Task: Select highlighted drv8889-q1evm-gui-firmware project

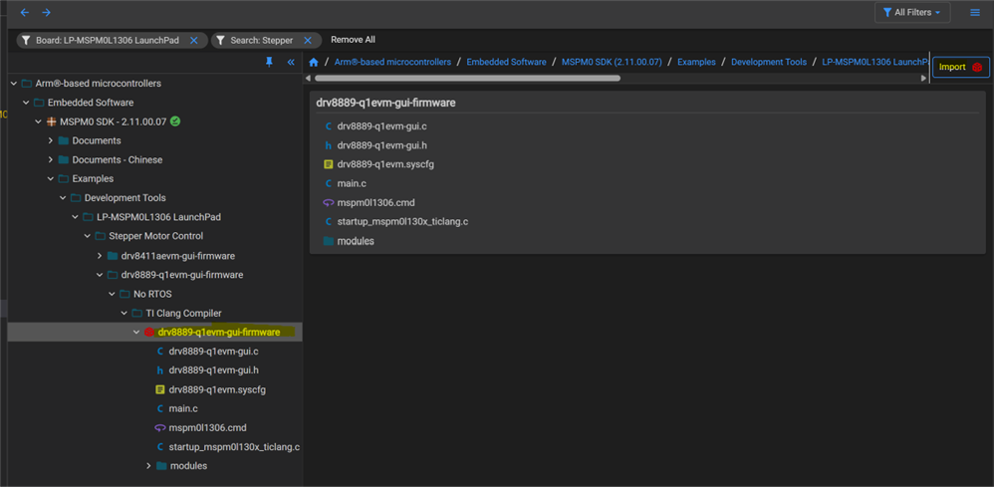Action: point(219,333)
